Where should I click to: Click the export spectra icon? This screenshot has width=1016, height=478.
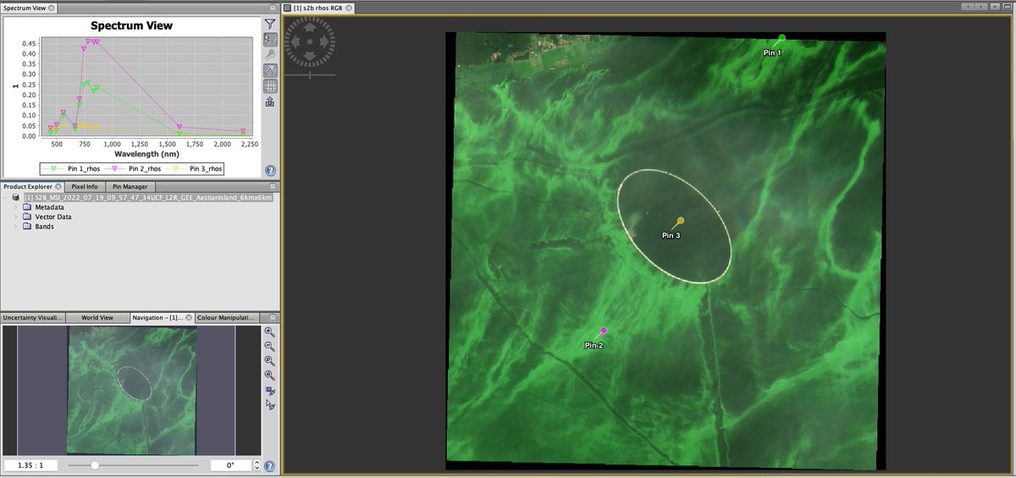[x=270, y=102]
